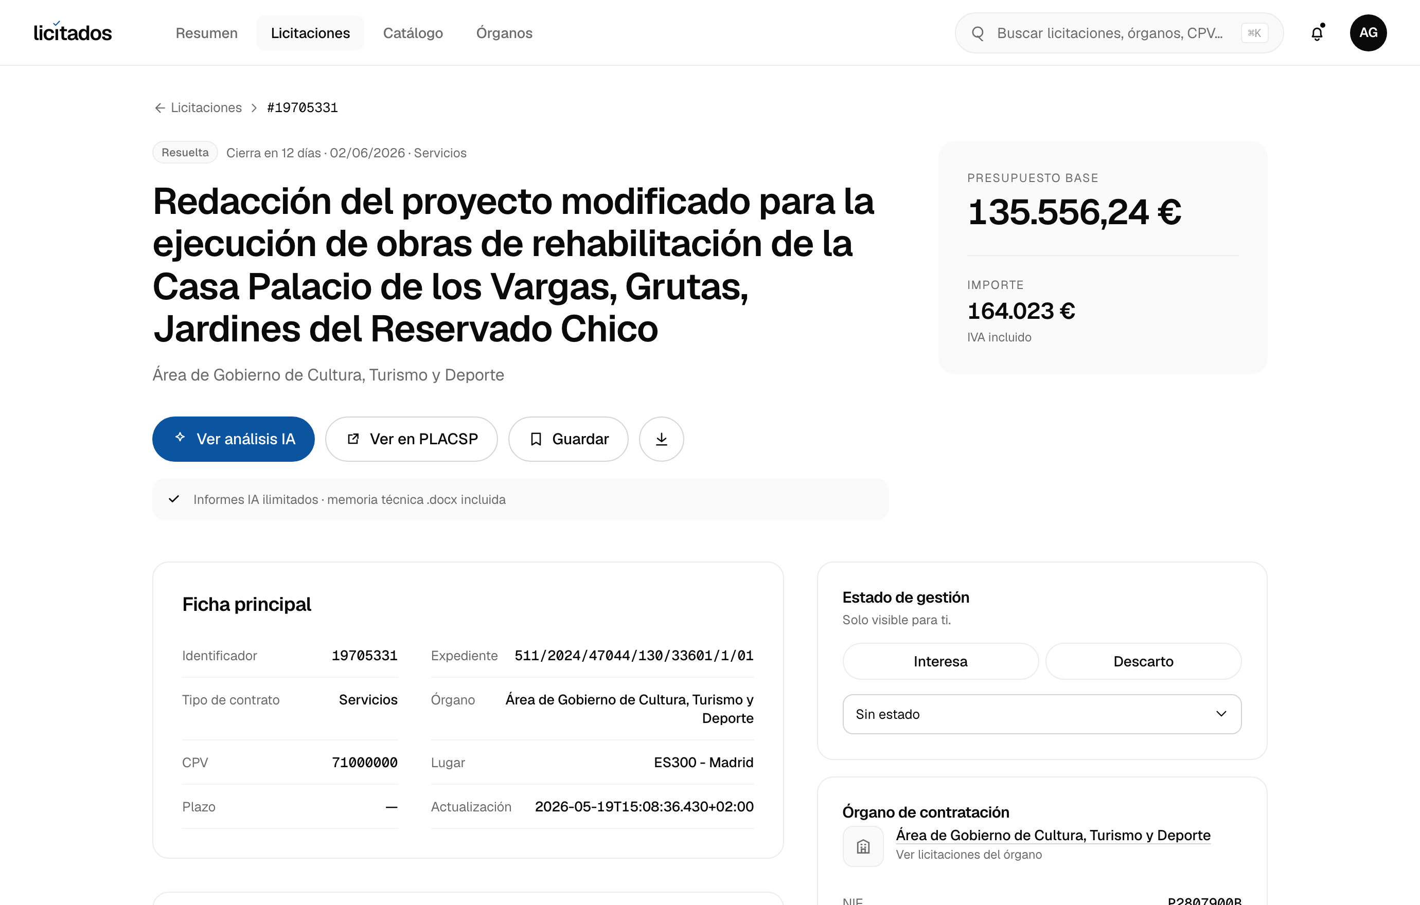The height and width of the screenshot is (905, 1420).
Task: Open Ver en PLACSP external link
Action: pos(411,439)
